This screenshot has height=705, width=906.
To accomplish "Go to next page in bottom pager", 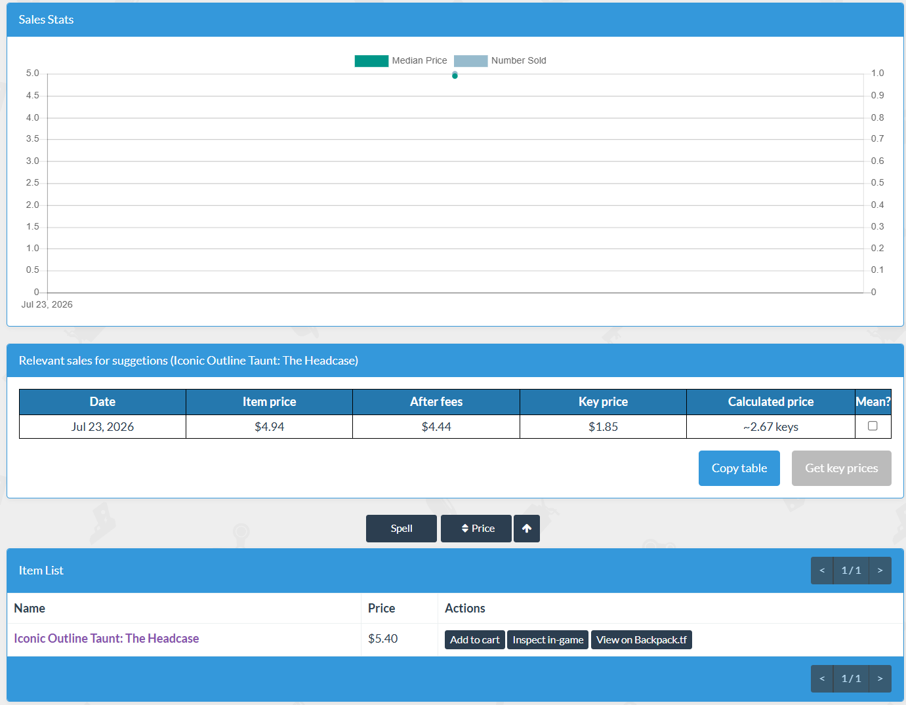I will point(880,679).
